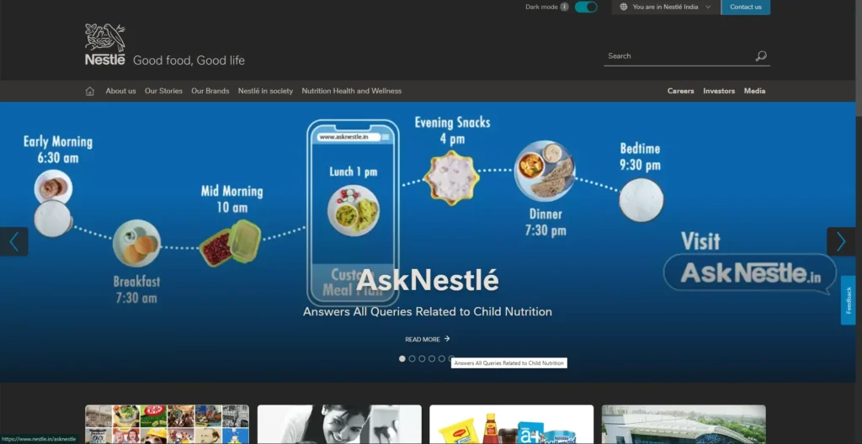Open Nutrition Health and Wellness menu
862x444 pixels.
coord(351,91)
